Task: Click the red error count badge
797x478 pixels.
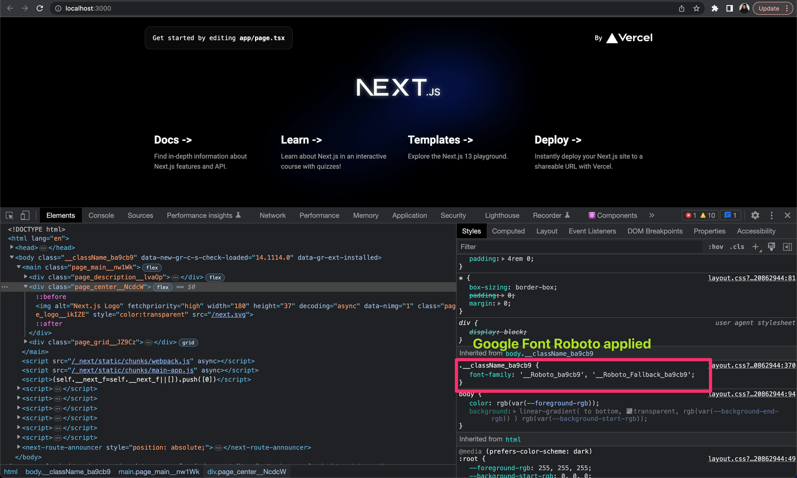Action: pyautogui.click(x=691, y=216)
